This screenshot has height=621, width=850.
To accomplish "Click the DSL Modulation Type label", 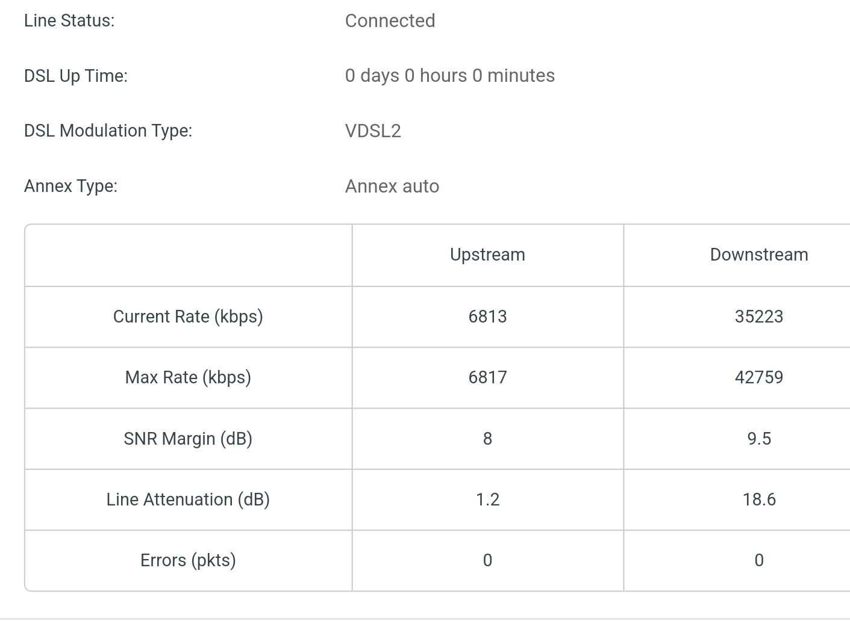I will (108, 131).
